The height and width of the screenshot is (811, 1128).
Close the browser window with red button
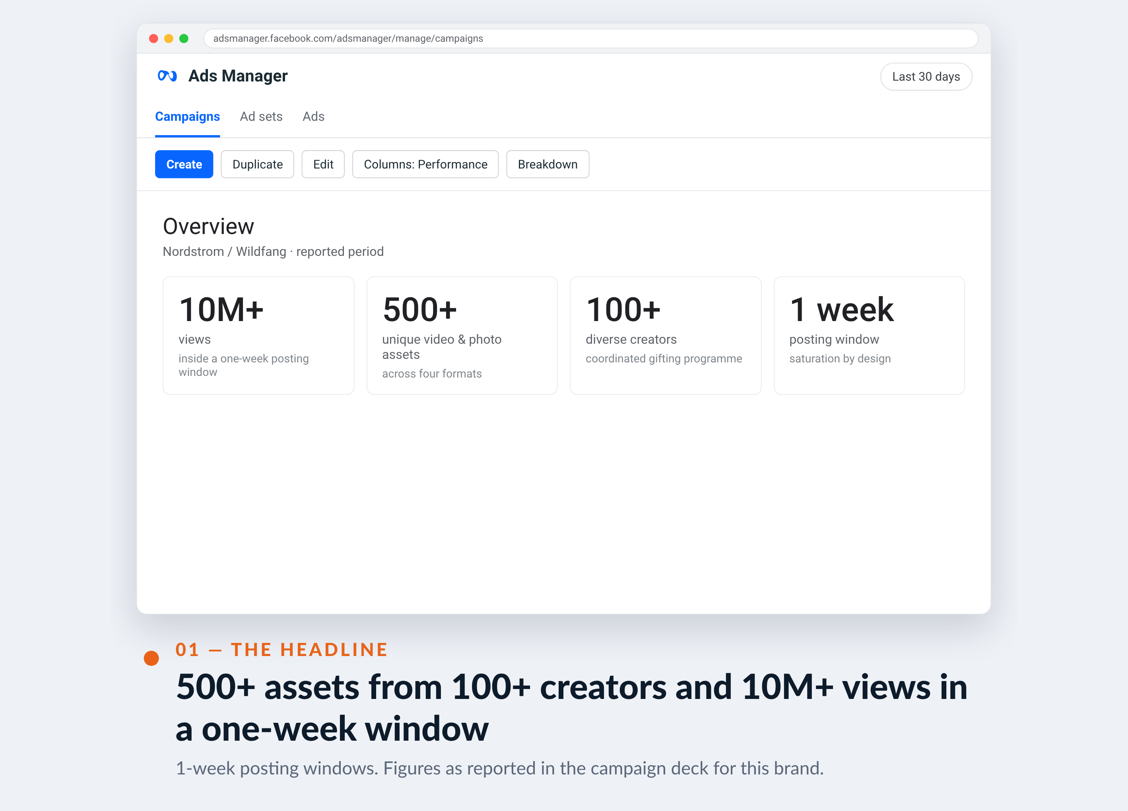[154, 38]
